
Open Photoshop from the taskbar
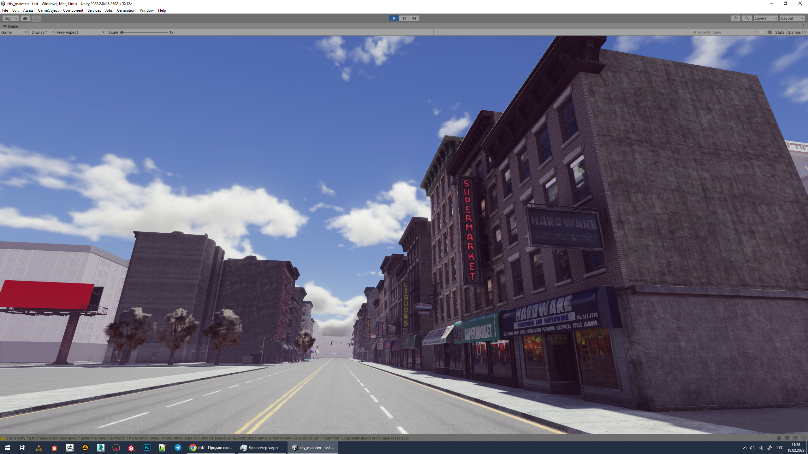coord(147,447)
